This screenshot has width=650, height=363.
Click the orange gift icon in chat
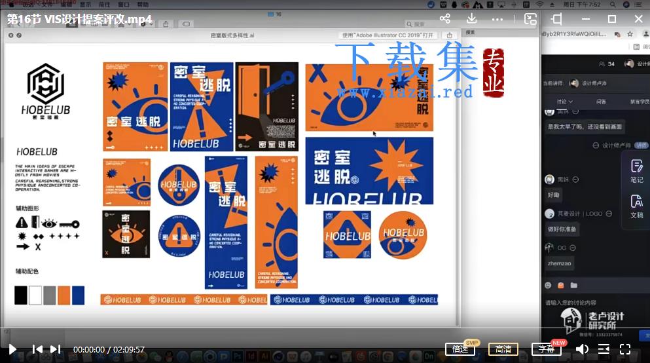[x=561, y=286]
